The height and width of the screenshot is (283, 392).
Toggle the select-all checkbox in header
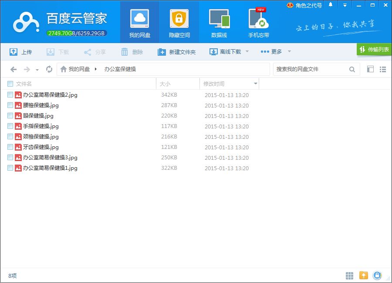click(x=10, y=84)
